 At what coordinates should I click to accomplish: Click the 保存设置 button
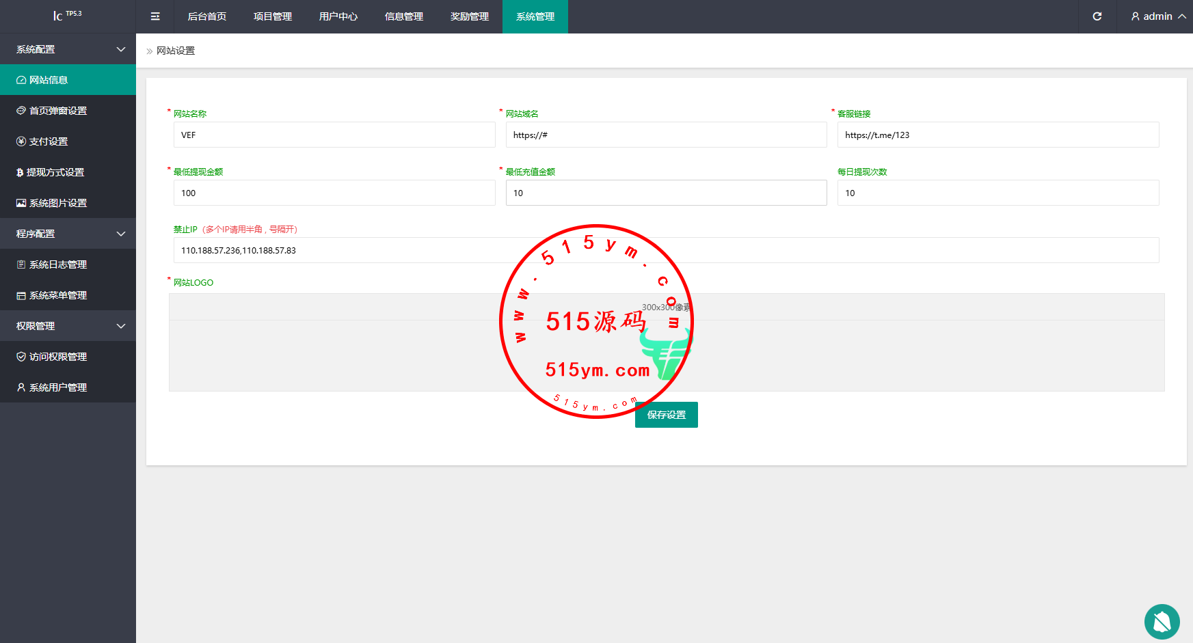pos(666,415)
